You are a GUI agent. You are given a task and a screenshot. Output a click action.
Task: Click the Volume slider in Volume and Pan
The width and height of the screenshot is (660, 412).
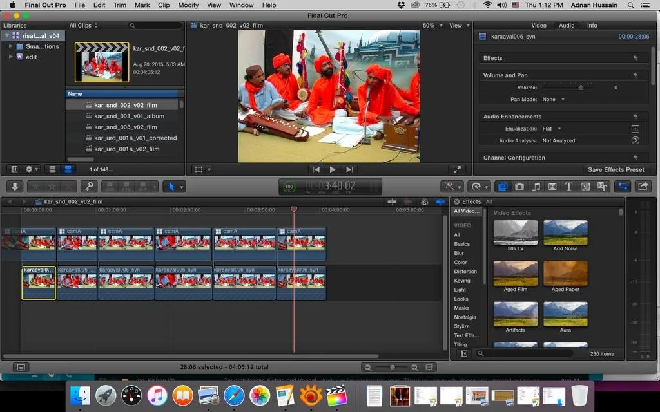580,87
